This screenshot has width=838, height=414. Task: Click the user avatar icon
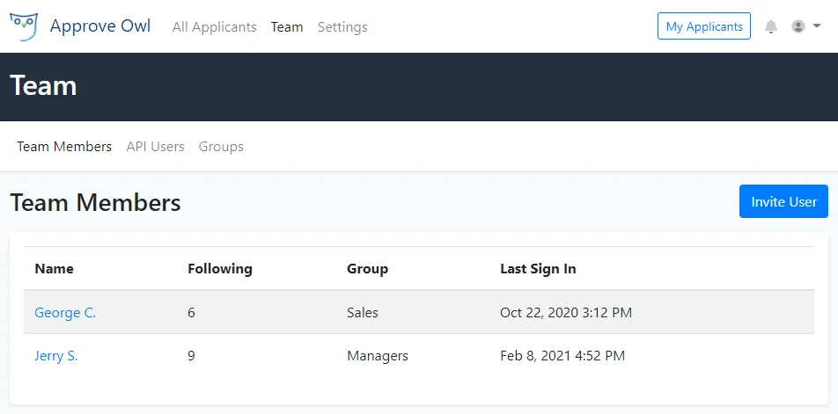(798, 26)
